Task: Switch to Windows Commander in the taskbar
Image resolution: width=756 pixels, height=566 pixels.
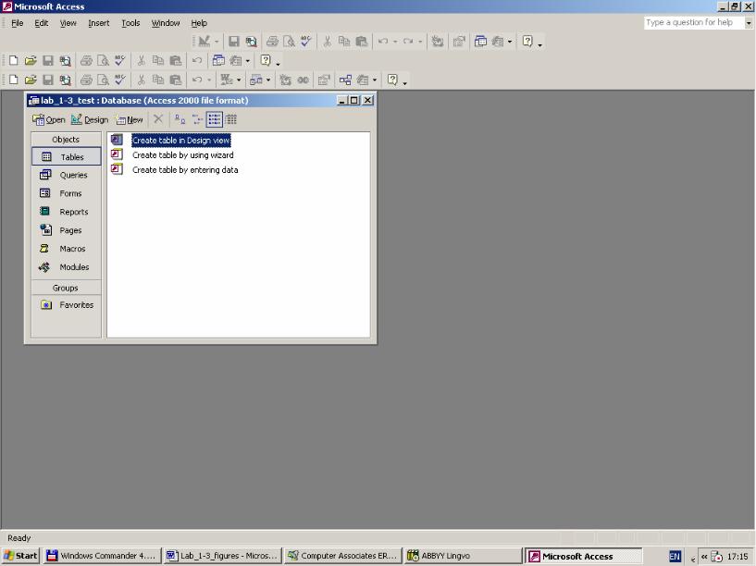Action: [101, 556]
